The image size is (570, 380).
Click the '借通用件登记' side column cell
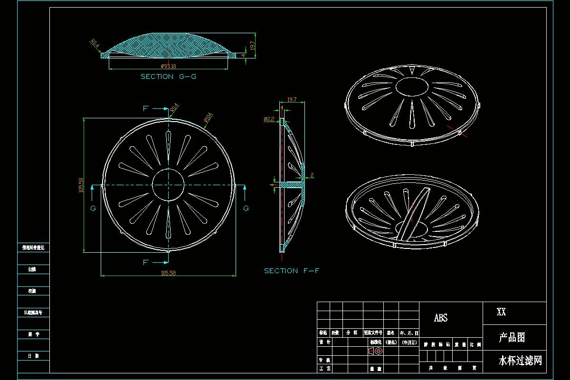(x=33, y=247)
